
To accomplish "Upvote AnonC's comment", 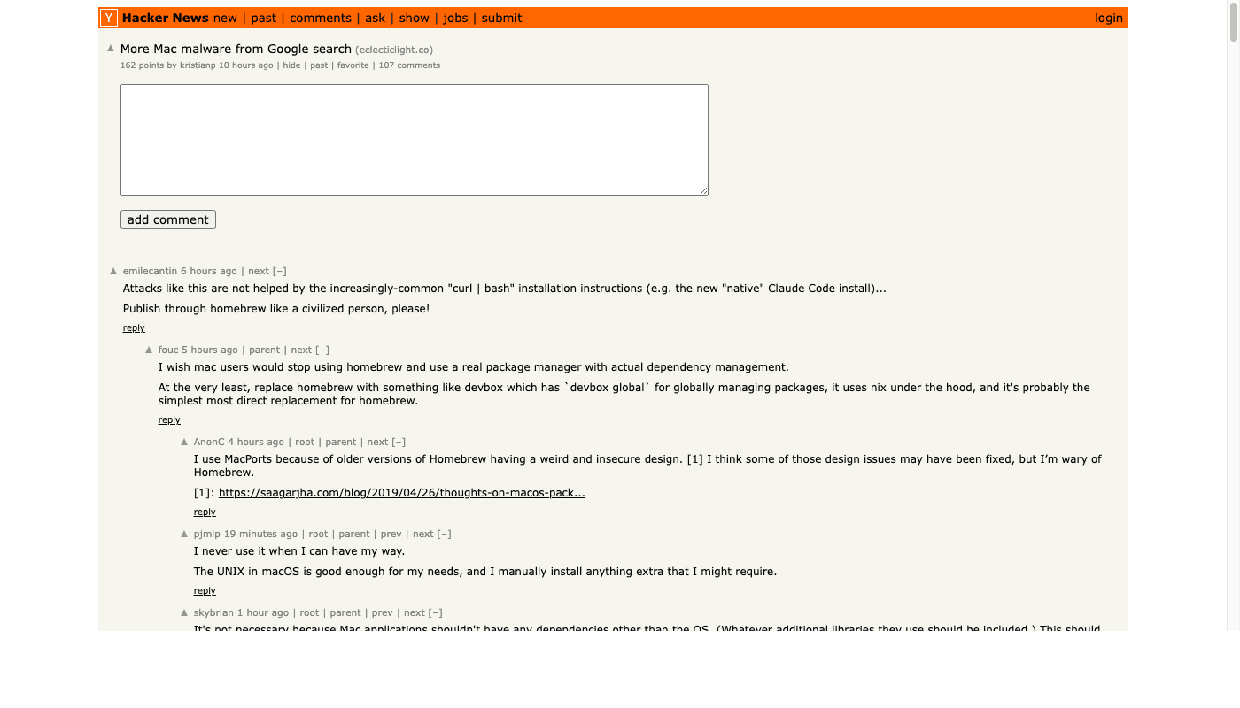I will (x=184, y=442).
